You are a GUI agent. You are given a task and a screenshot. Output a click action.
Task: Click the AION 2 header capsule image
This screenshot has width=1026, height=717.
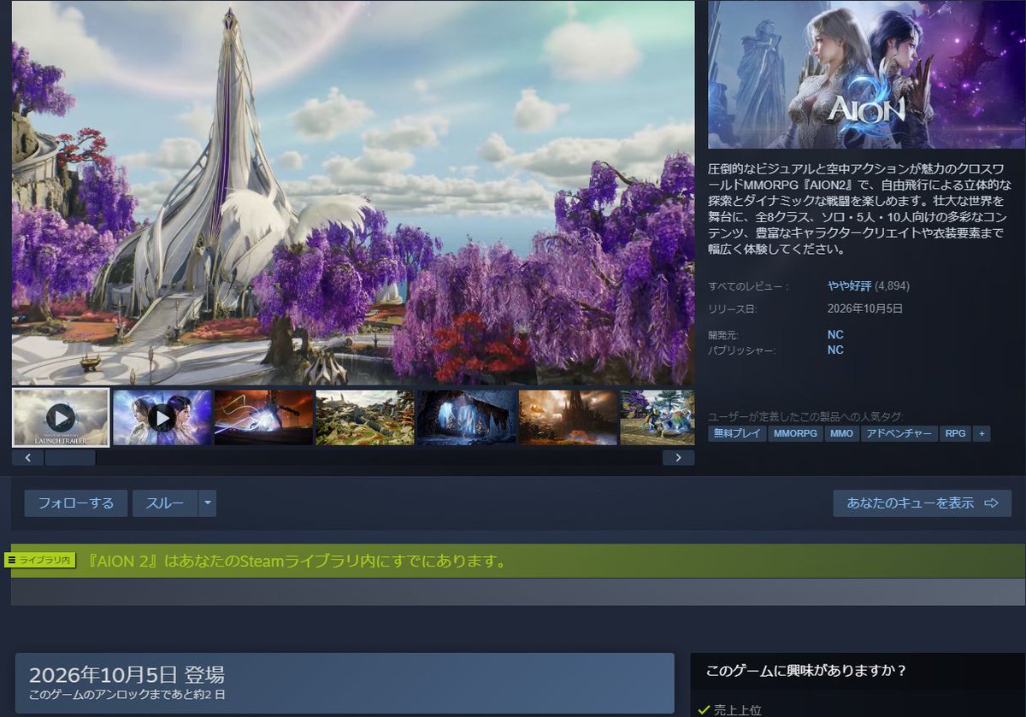[x=866, y=74]
